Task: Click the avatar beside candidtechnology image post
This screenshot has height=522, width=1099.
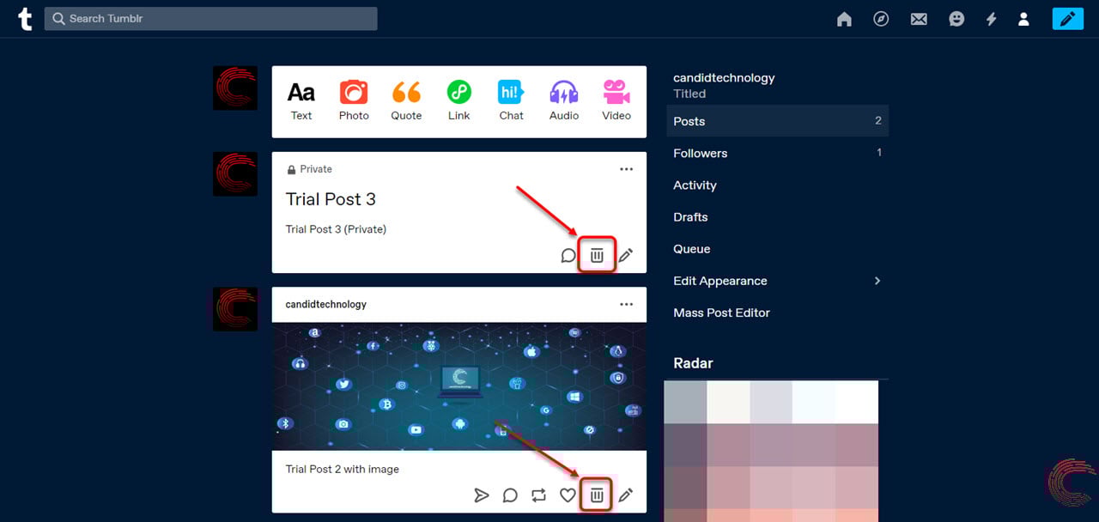Action: pos(235,309)
